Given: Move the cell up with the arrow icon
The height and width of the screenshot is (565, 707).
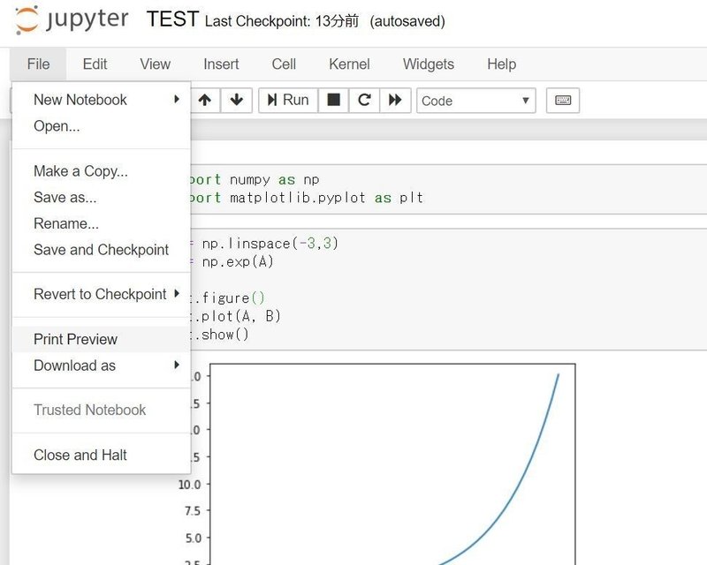Looking at the screenshot, I should (205, 100).
